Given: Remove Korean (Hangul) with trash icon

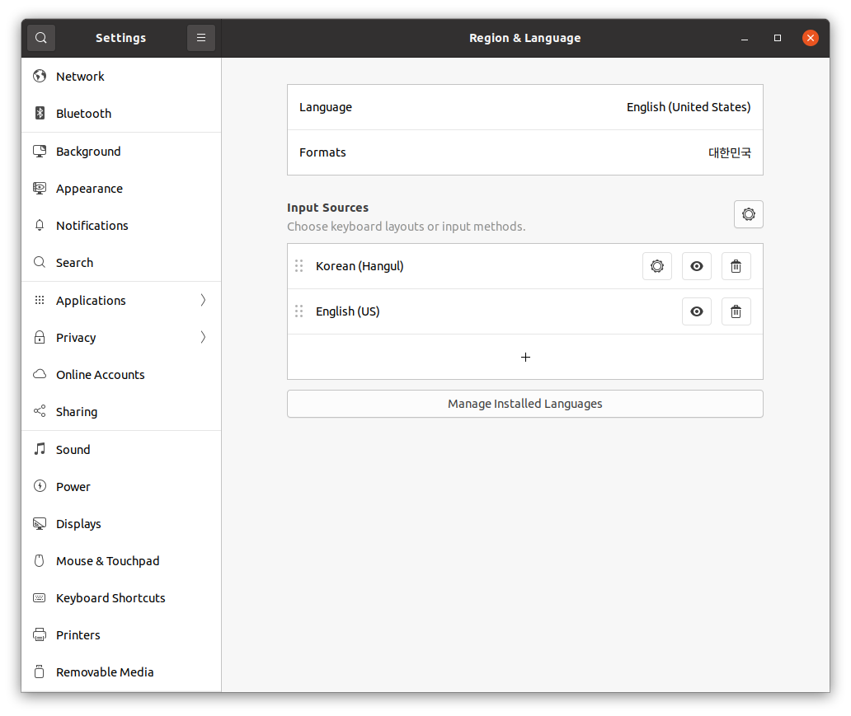Looking at the screenshot, I should tap(736, 266).
